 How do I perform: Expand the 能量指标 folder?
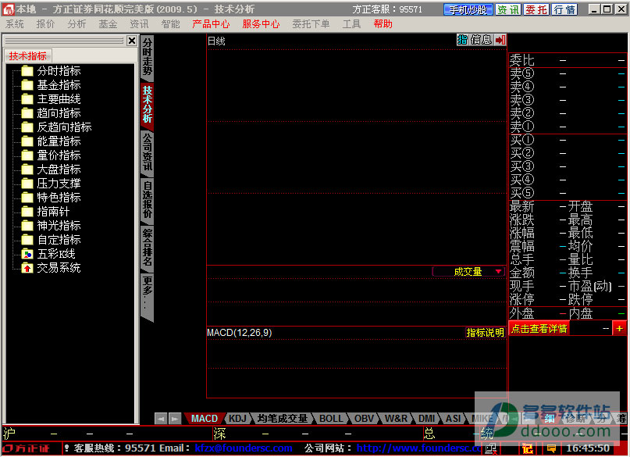(51, 141)
